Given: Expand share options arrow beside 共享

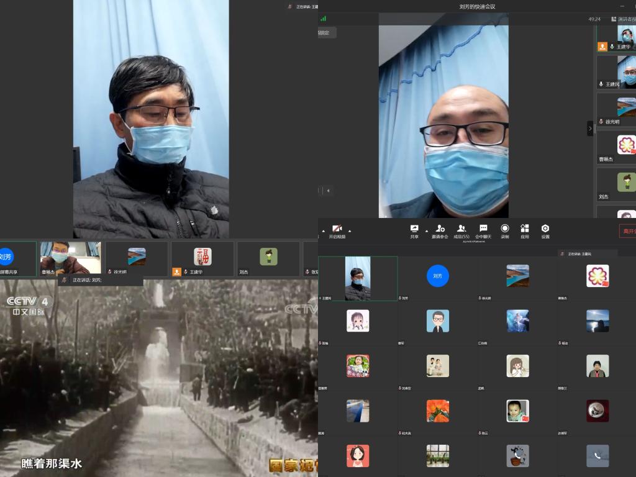Looking at the screenshot, I should point(426,230).
